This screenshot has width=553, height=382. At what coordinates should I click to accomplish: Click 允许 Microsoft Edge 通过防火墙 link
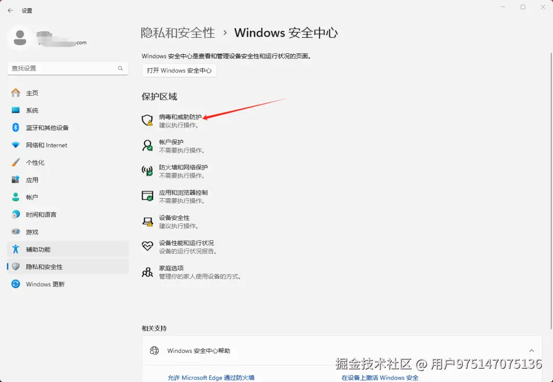(x=211, y=377)
